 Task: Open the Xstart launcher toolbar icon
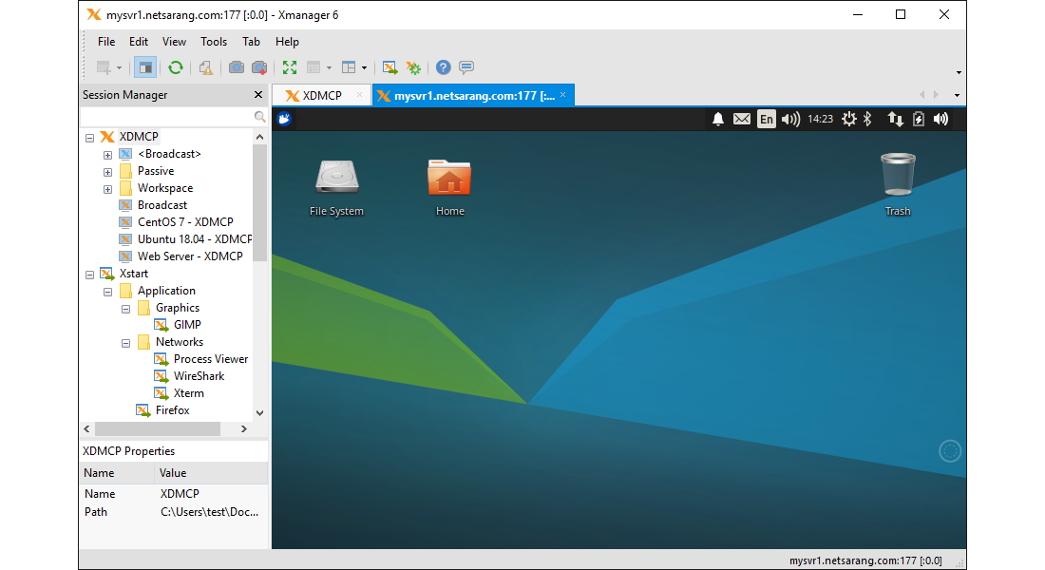(389, 67)
